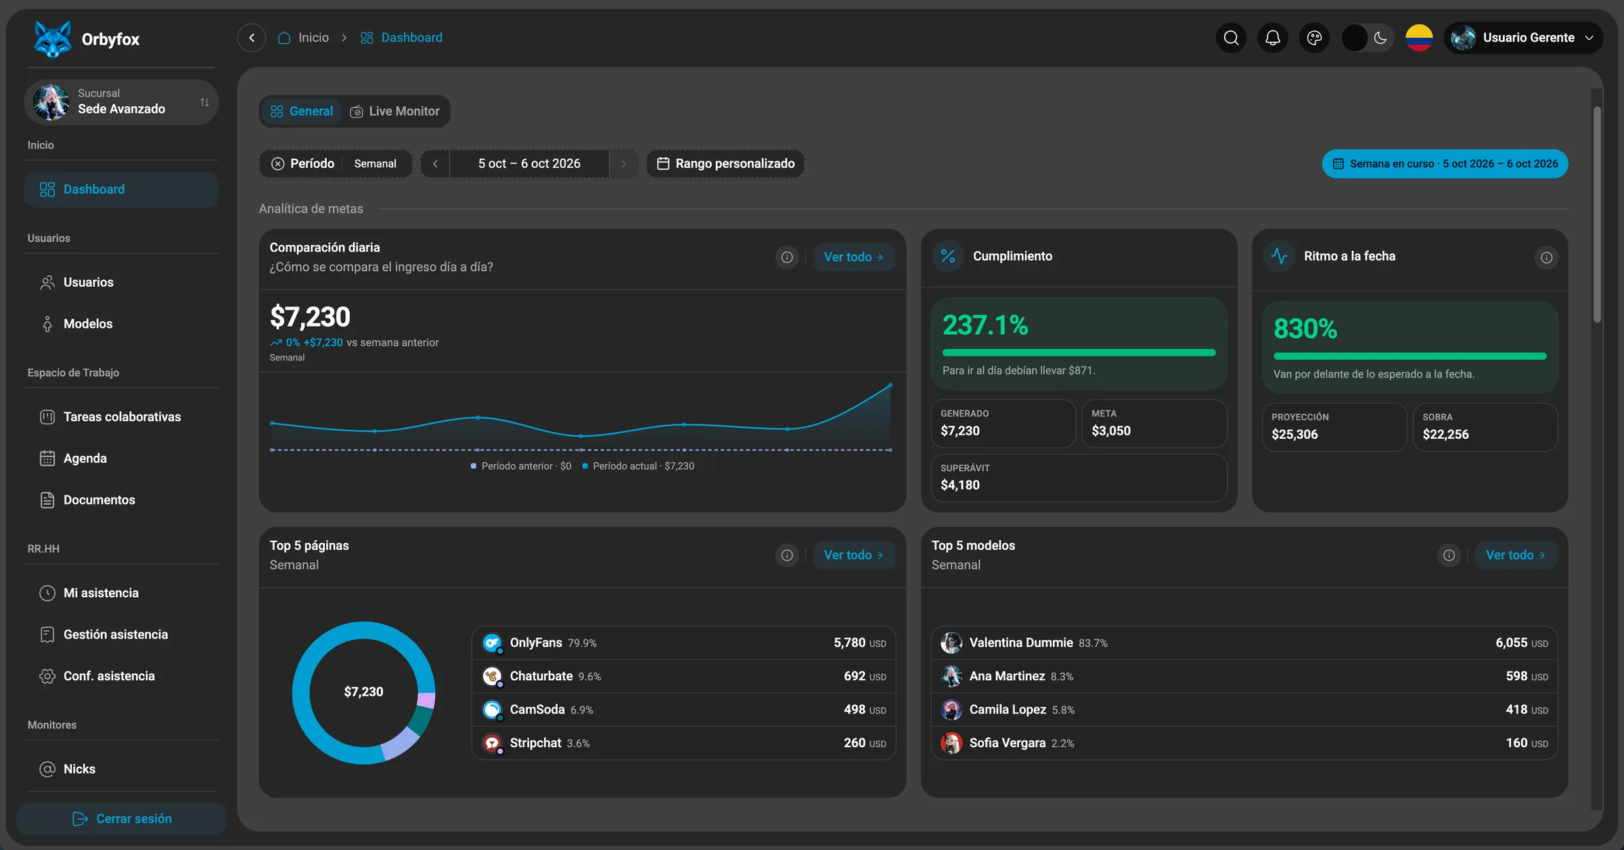Click the Orbyfox fox logo

[x=53, y=39]
